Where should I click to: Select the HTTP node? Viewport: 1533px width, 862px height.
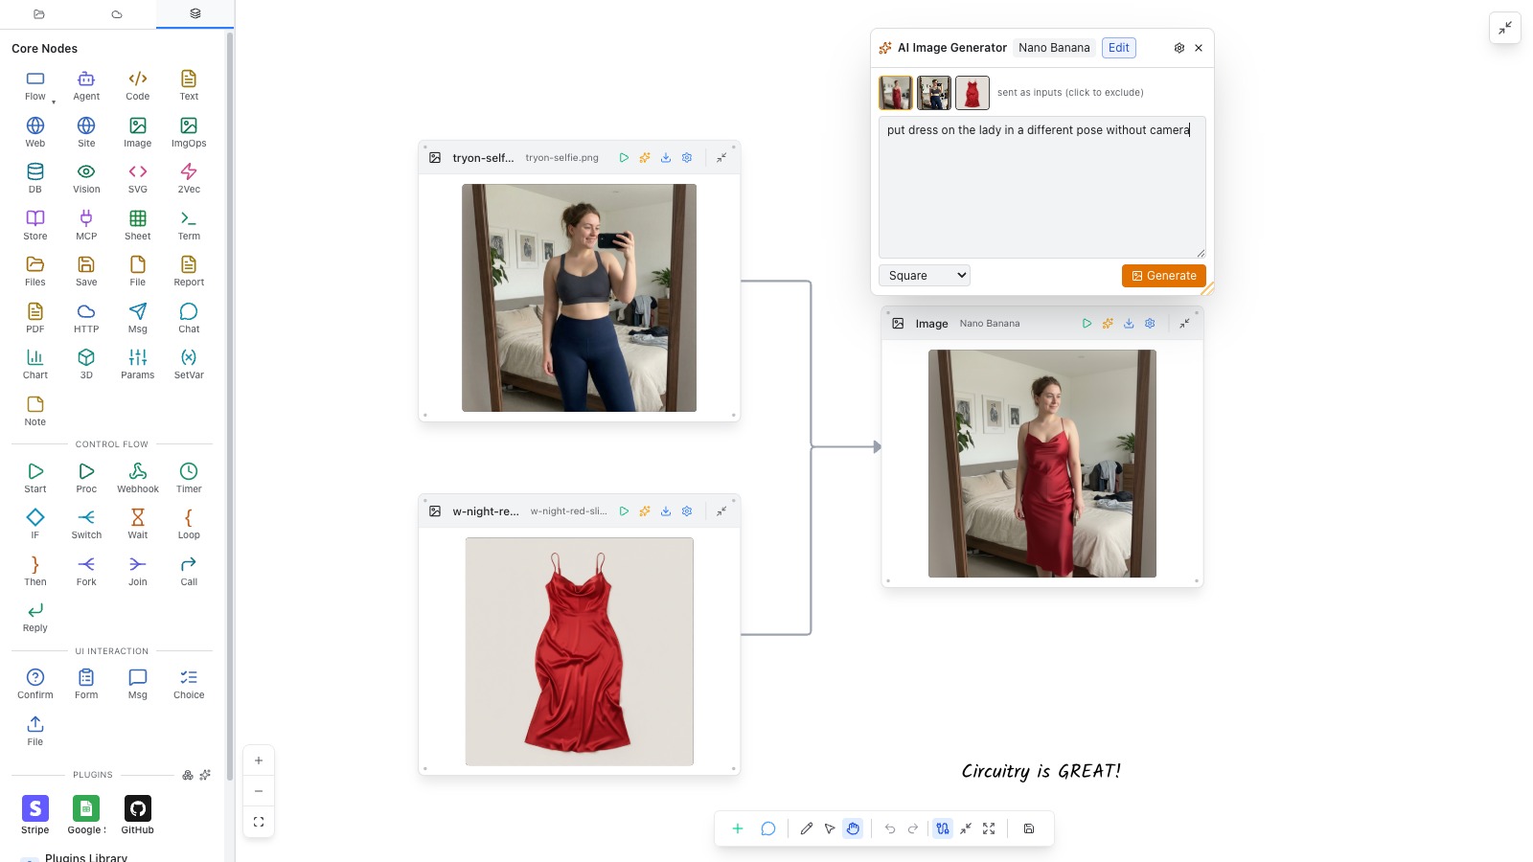pyautogui.click(x=86, y=318)
